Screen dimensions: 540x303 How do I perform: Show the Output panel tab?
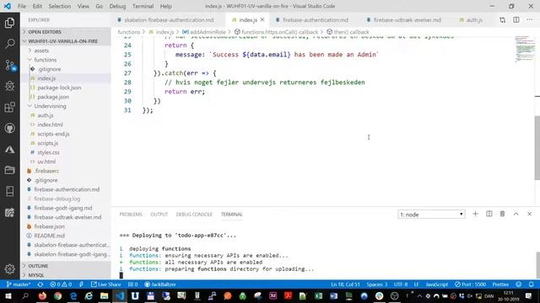click(x=159, y=215)
